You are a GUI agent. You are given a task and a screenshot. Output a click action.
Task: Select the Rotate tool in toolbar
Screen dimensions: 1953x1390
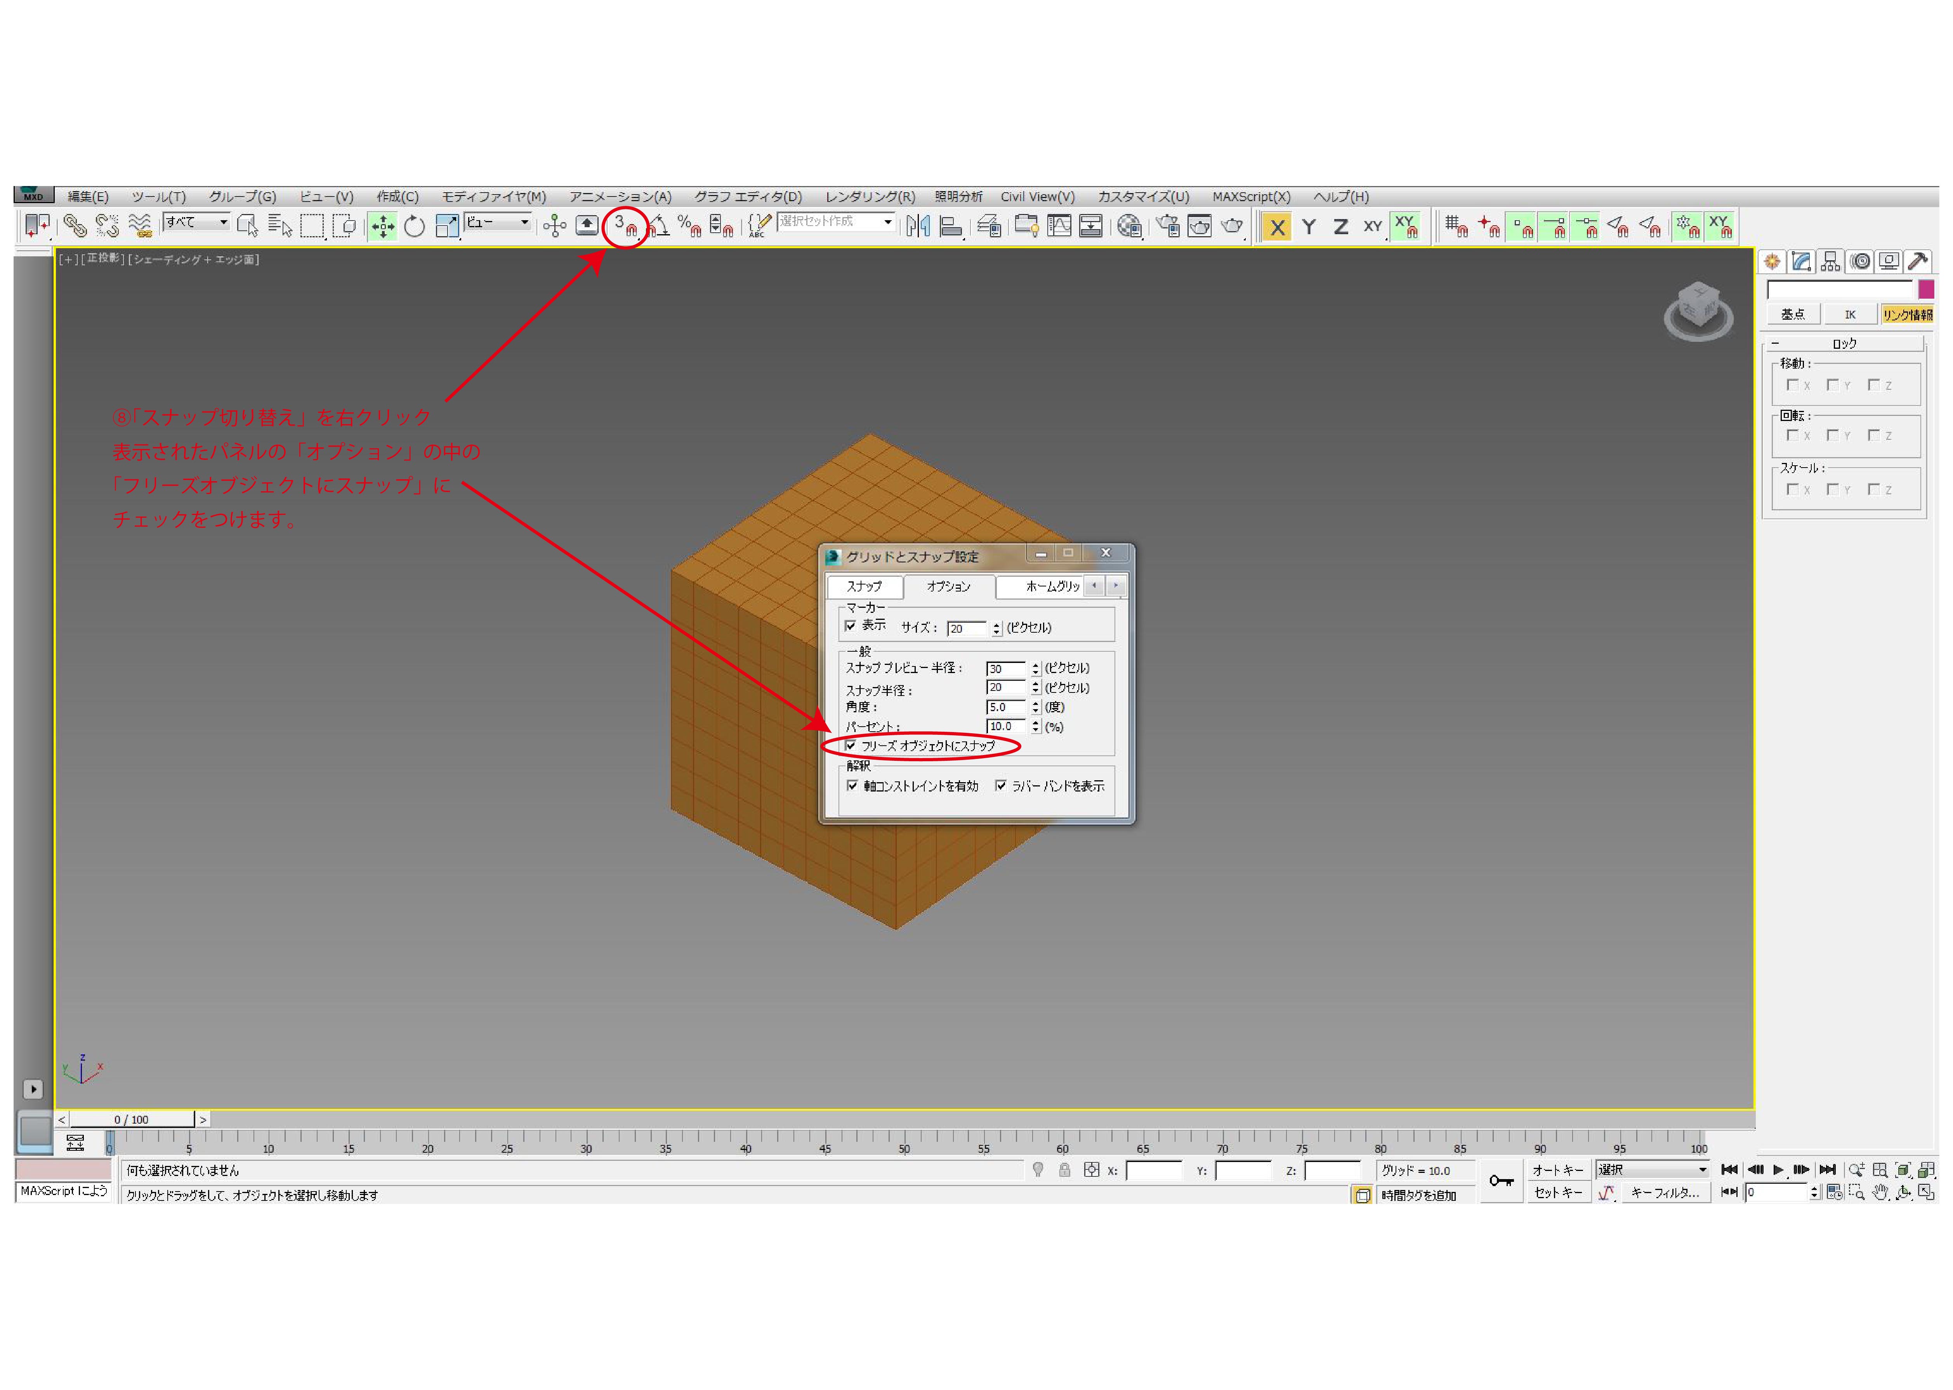[414, 227]
